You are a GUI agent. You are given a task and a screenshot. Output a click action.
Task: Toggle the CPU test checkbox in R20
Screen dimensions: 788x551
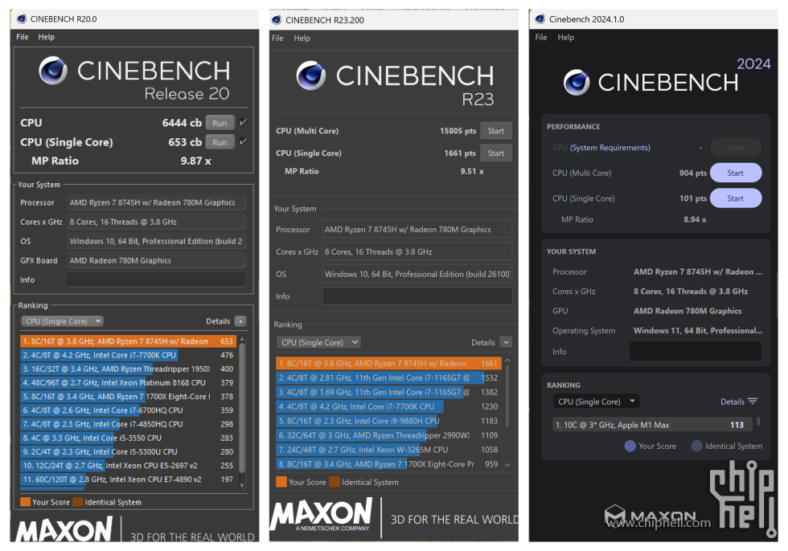[243, 122]
